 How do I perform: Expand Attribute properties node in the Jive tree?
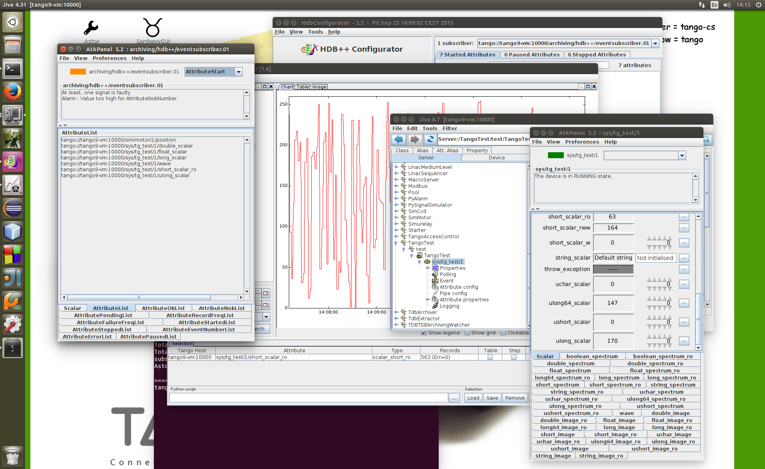[x=428, y=300]
